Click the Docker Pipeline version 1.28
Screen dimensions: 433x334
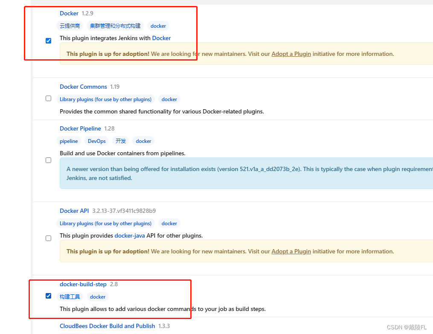pyautogui.click(x=109, y=128)
